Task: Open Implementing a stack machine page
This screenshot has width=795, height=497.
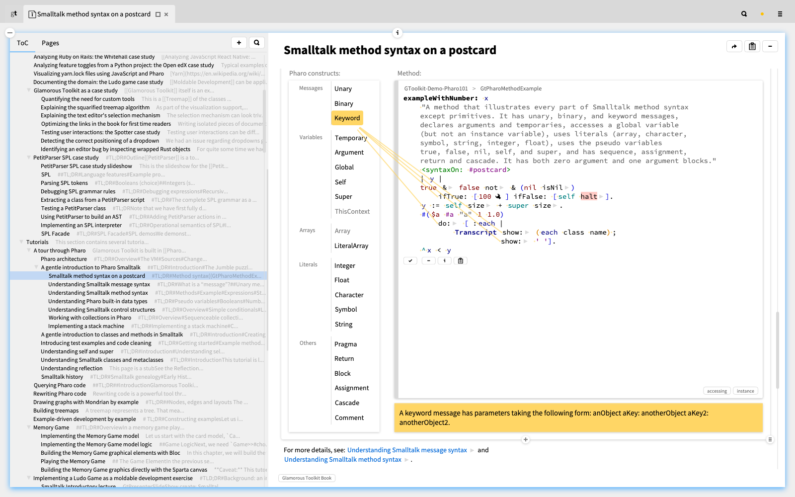Action: point(86,327)
